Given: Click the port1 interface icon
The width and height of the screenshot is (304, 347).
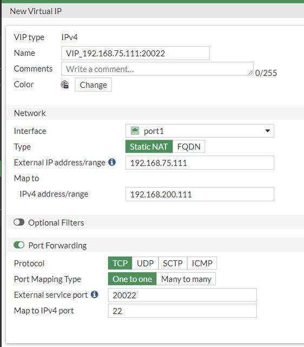Looking at the screenshot, I should (135, 131).
